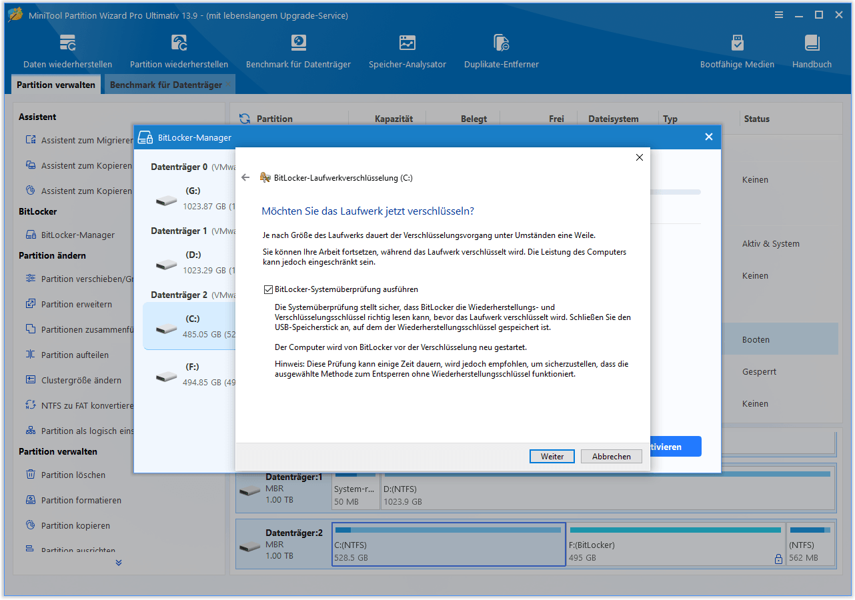The image size is (855, 600).
Task: Open Partition zusammenführen in sidebar
Action: tap(79, 329)
